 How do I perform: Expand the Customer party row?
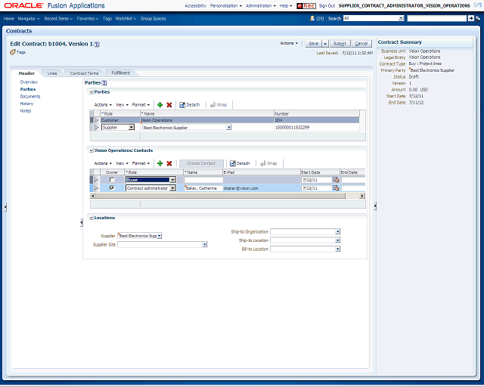(97, 120)
